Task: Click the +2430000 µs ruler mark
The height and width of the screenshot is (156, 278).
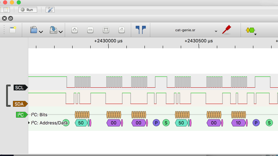Action: (108, 41)
